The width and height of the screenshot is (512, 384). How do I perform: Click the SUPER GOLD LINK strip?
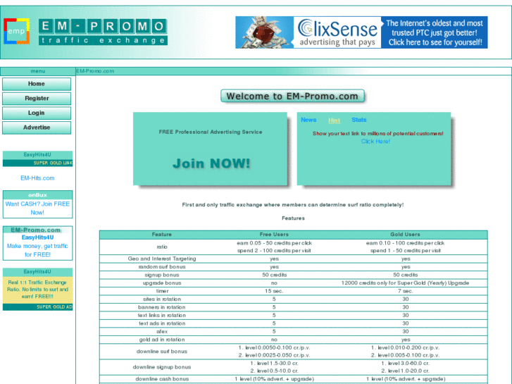point(37,163)
